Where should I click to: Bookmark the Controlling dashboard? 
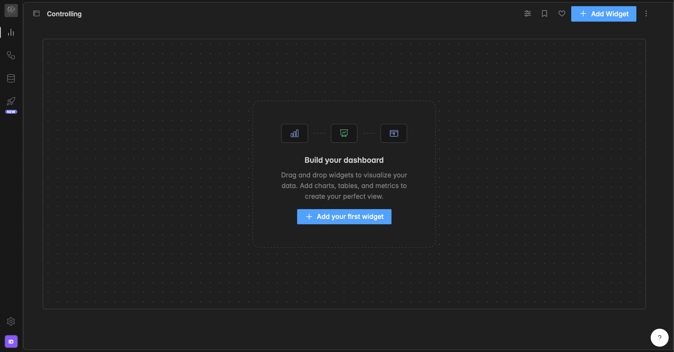click(545, 13)
